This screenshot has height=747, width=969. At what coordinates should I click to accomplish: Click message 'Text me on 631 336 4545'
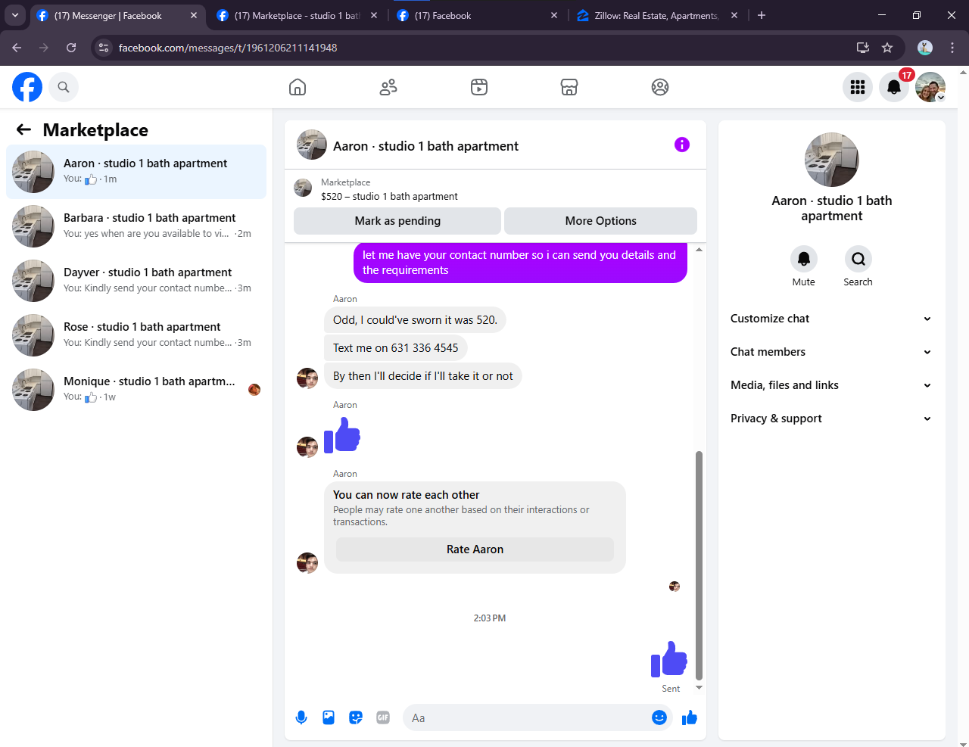[x=395, y=348]
